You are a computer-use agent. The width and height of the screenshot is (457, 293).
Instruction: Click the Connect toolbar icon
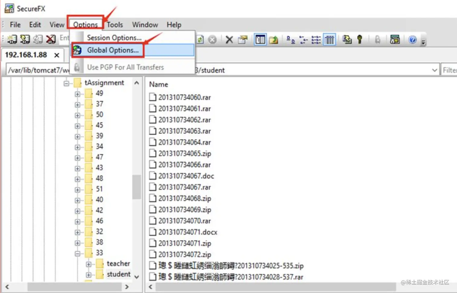tap(12, 39)
